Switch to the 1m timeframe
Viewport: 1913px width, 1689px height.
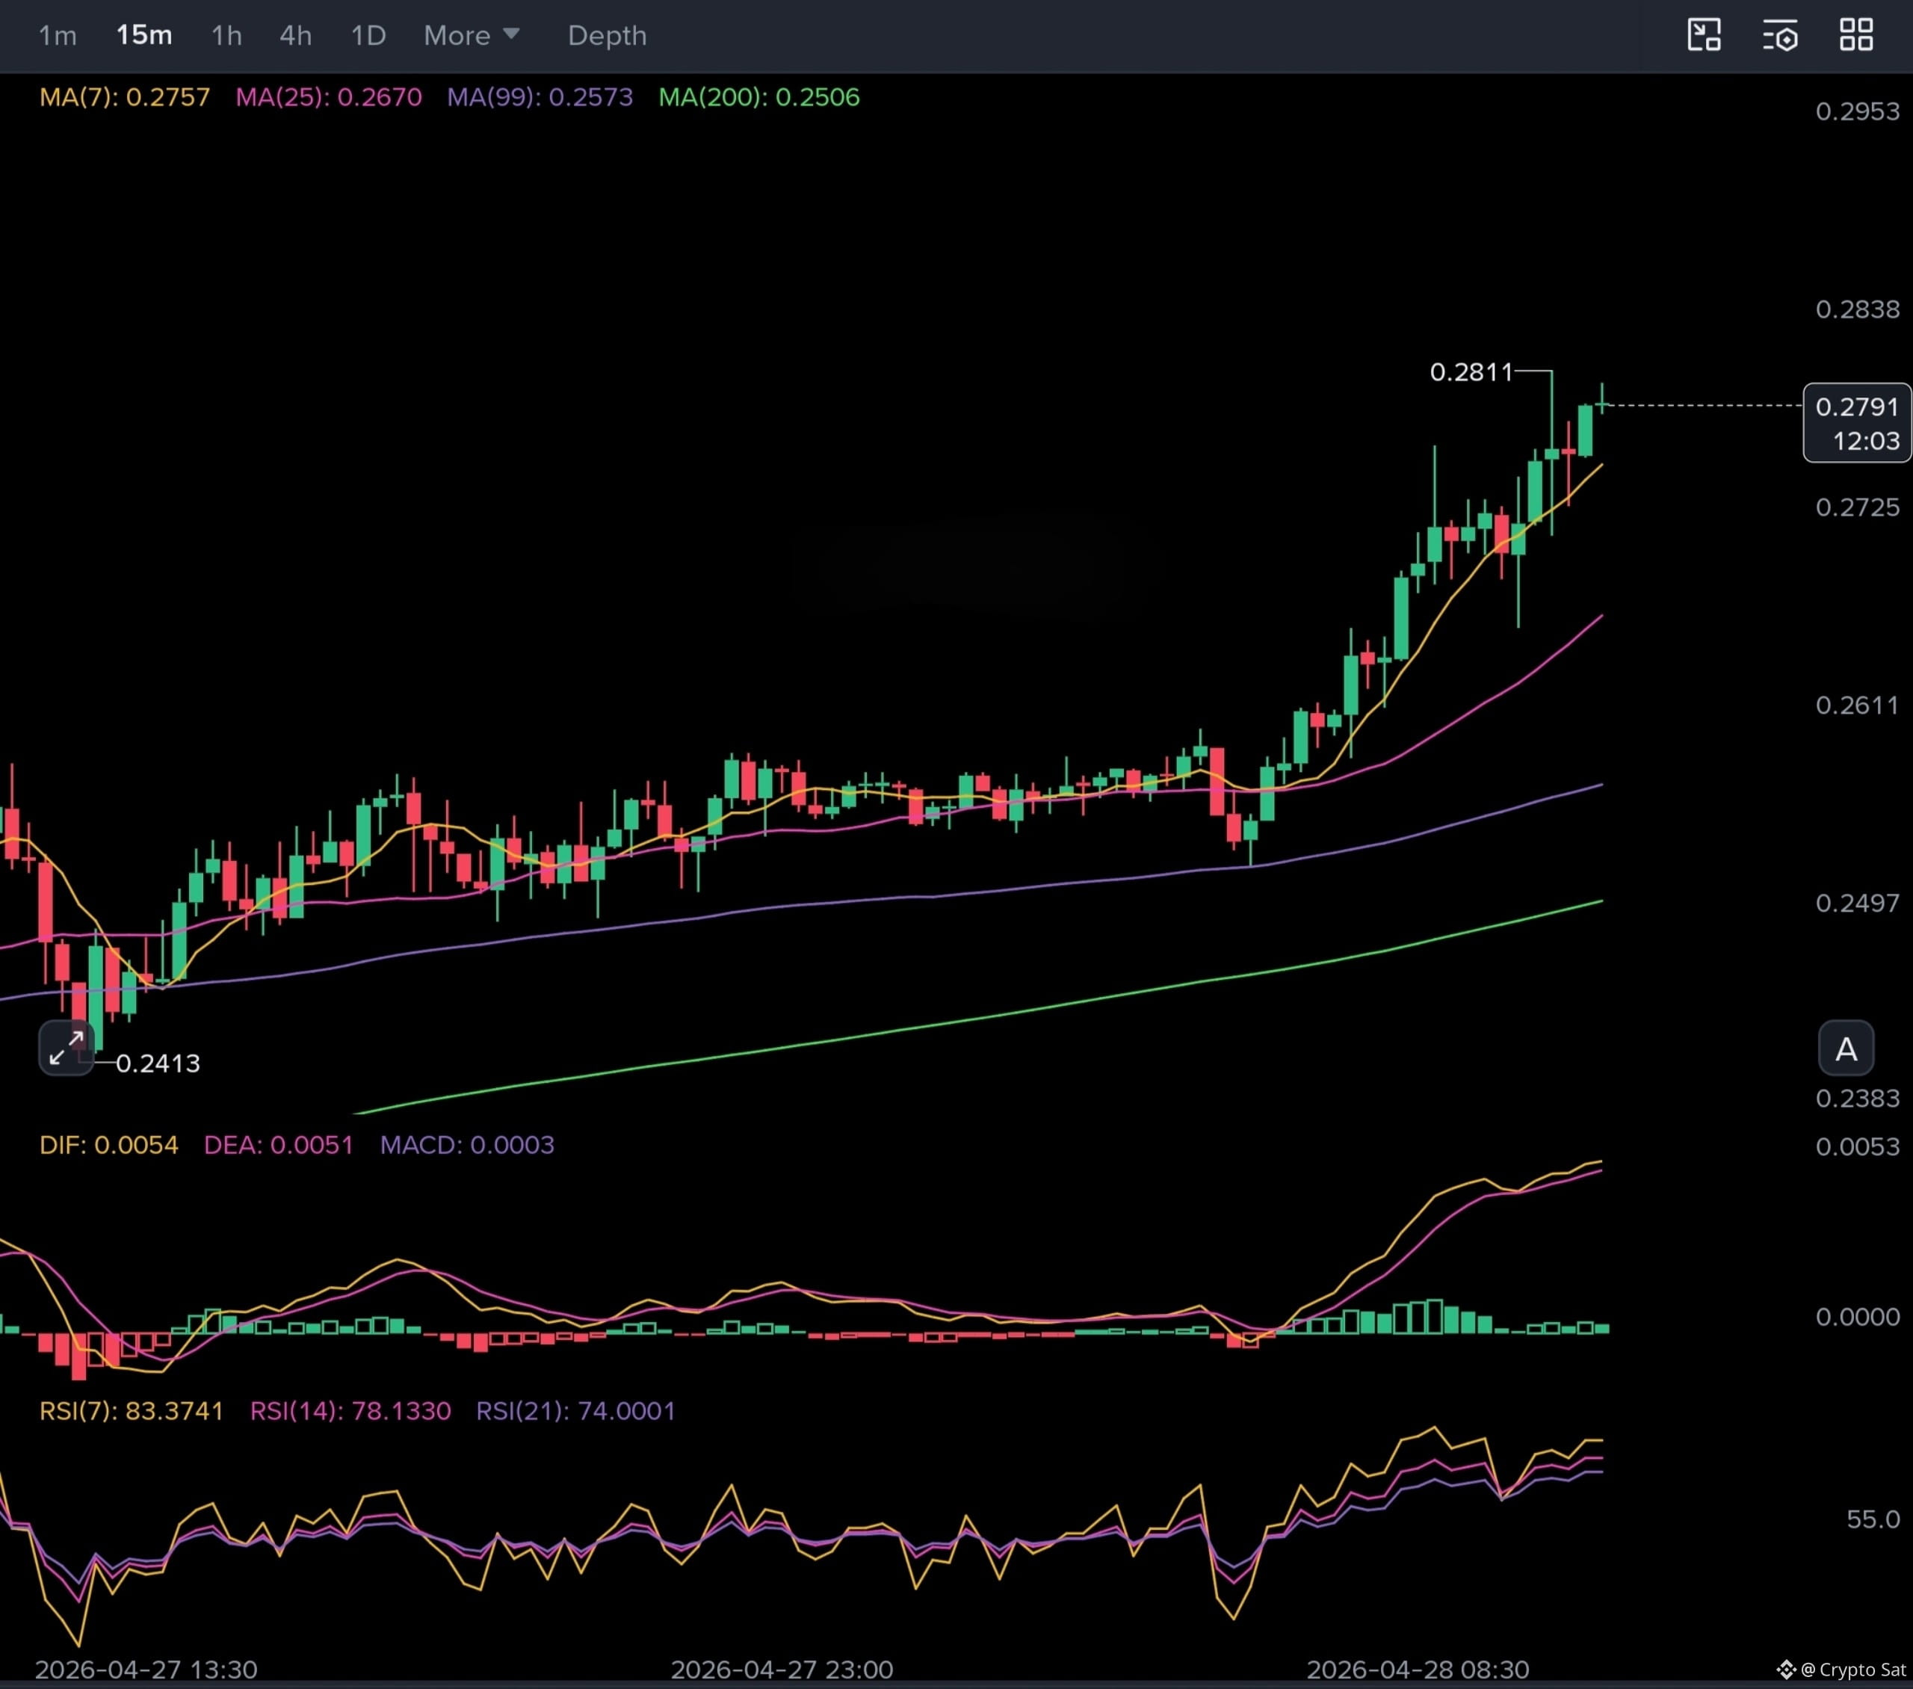click(57, 36)
